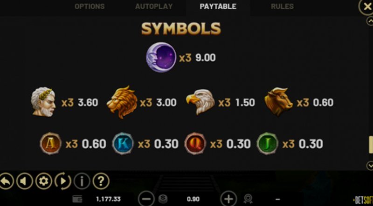Open the Rules tab
373x206 pixels.
(282, 7)
